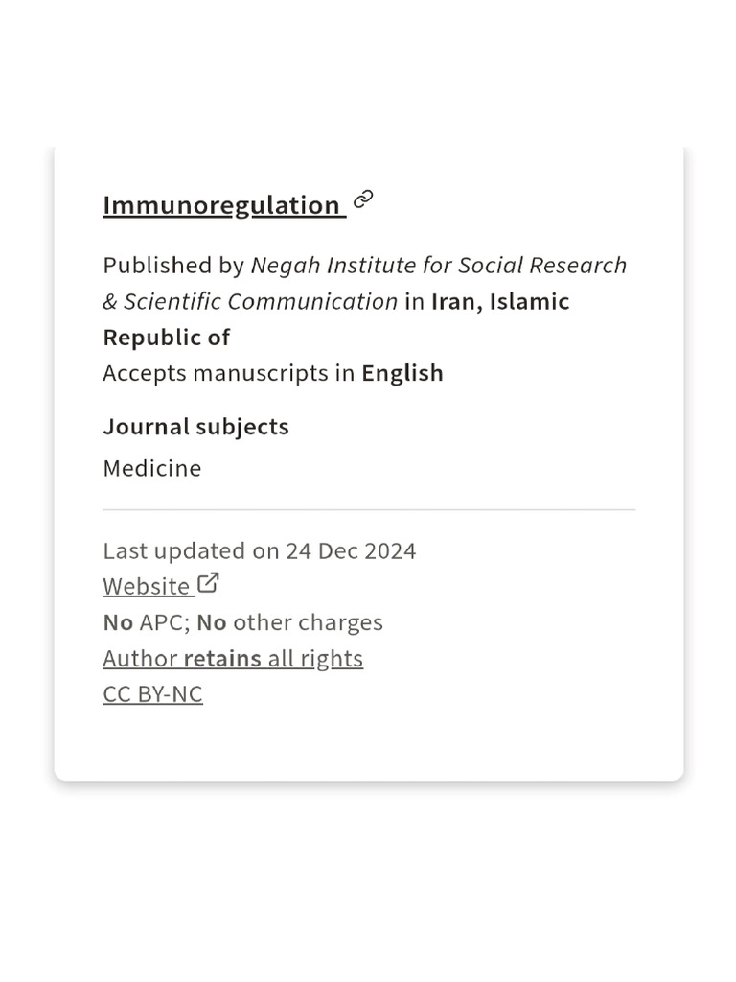Click the external-link arrow icon after Website

tap(209, 583)
